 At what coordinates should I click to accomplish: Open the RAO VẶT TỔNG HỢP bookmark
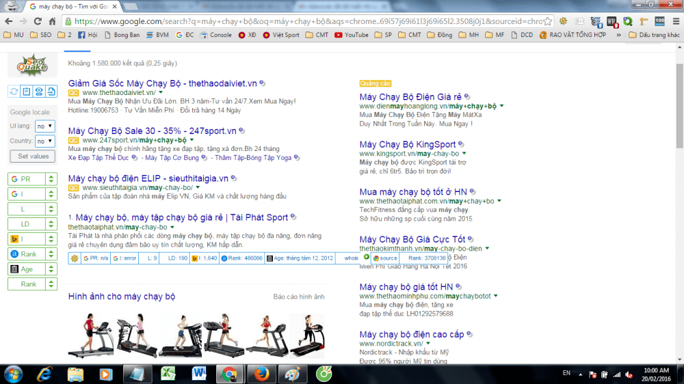pos(573,35)
